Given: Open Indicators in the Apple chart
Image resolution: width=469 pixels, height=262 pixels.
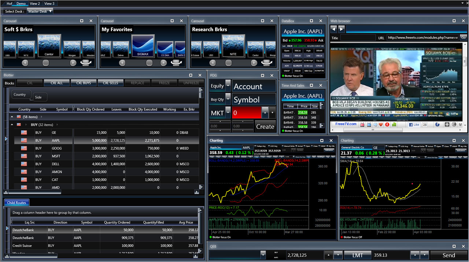Looking at the screenshot, I should point(329,150).
